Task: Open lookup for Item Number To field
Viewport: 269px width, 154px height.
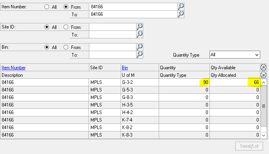Action: pos(181,14)
